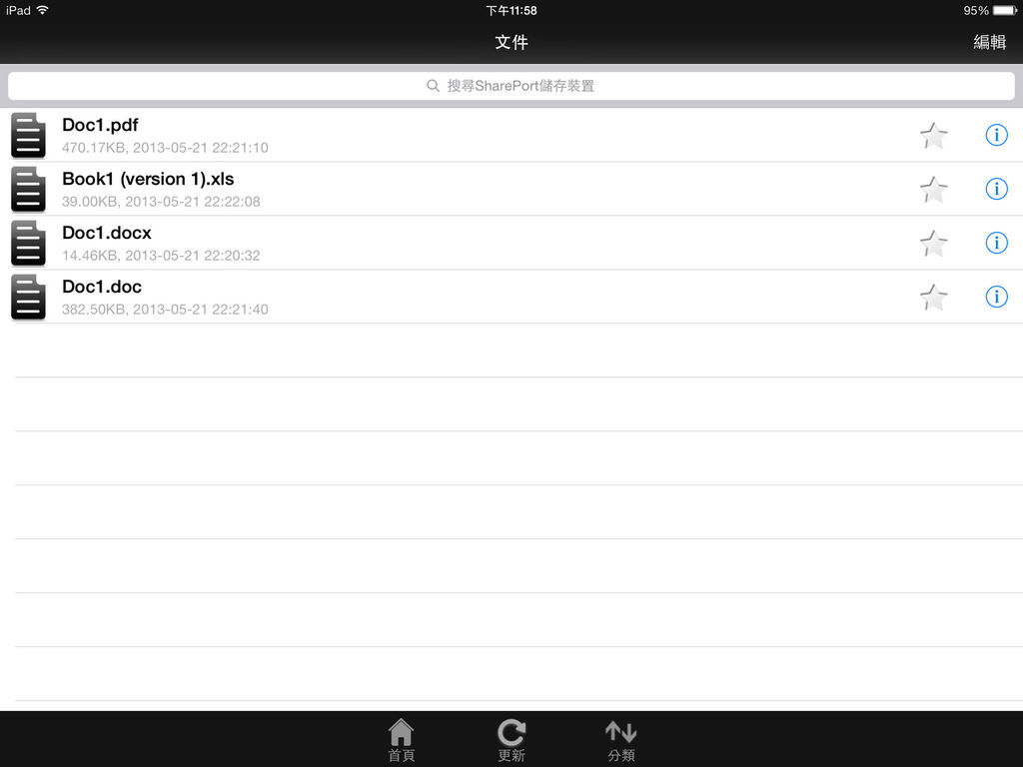The width and height of the screenshot is (1023, 767).
Task: Show info for Book1 (version 1).xls
Action: click(996, 189)
